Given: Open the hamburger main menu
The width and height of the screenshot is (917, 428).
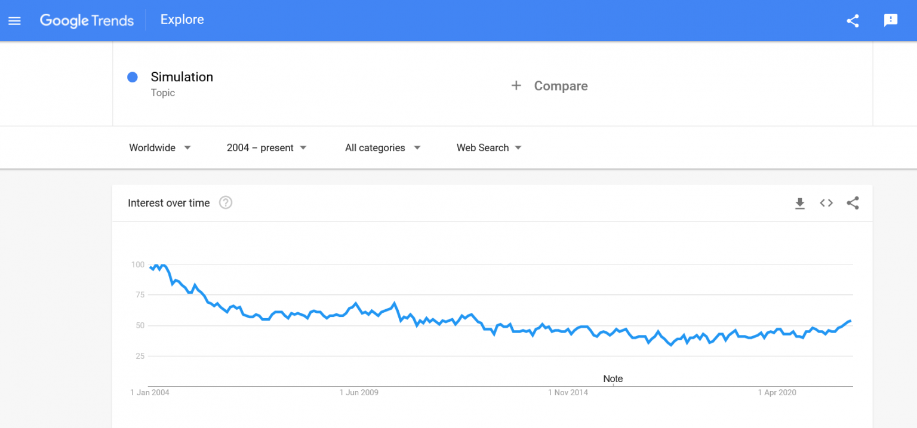Looking at the screenshot, I should click(14, 20).
